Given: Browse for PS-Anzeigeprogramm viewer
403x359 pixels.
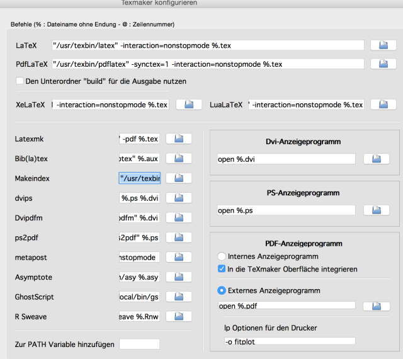Looking at the screenshot, I should (377, 210).
